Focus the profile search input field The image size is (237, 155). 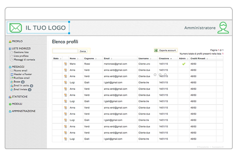tap(65, 51)
